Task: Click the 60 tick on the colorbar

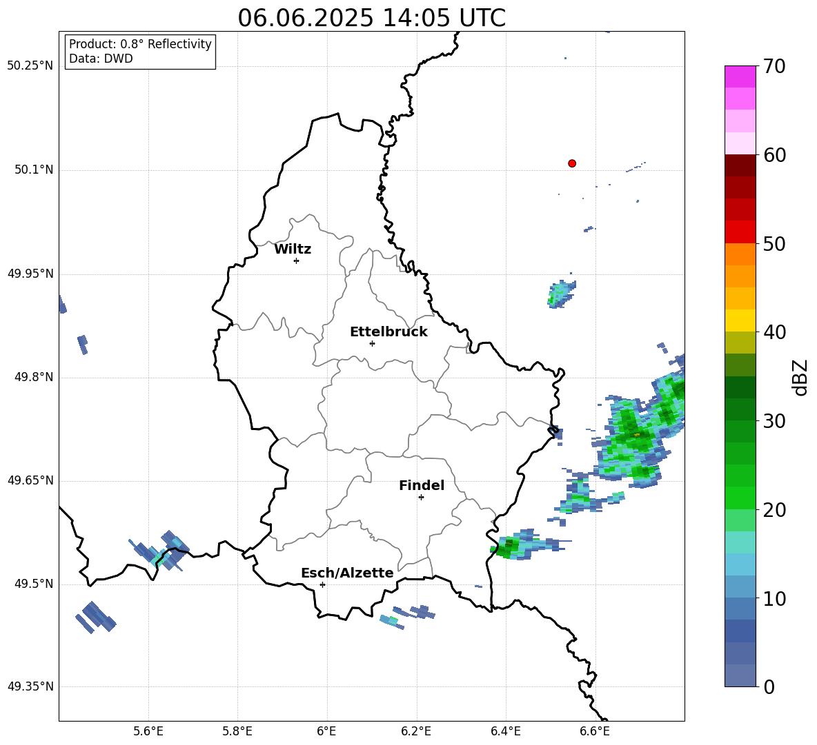Action: (774, 155)
